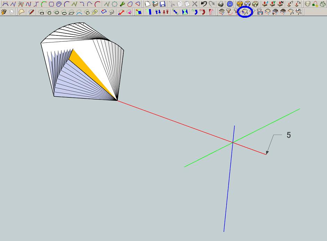The height and width of the screenshot is (241, 327).
Task: Select the ellipse on surface tool
Action: [x=64, y=12]
